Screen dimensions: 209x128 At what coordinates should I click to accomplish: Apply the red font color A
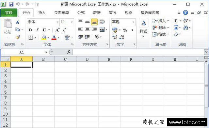[x=54, y=37]
